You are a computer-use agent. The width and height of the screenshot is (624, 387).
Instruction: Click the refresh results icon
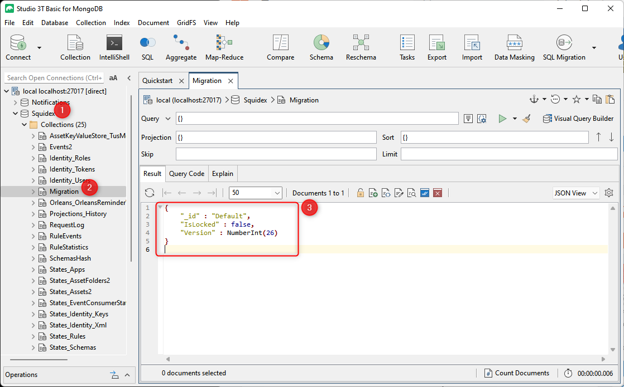point(150,193)
